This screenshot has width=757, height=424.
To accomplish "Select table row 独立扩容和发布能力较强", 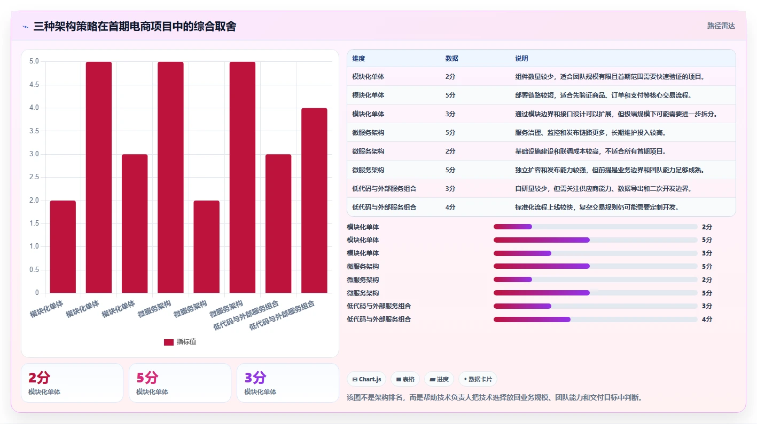I will (541, 170).
